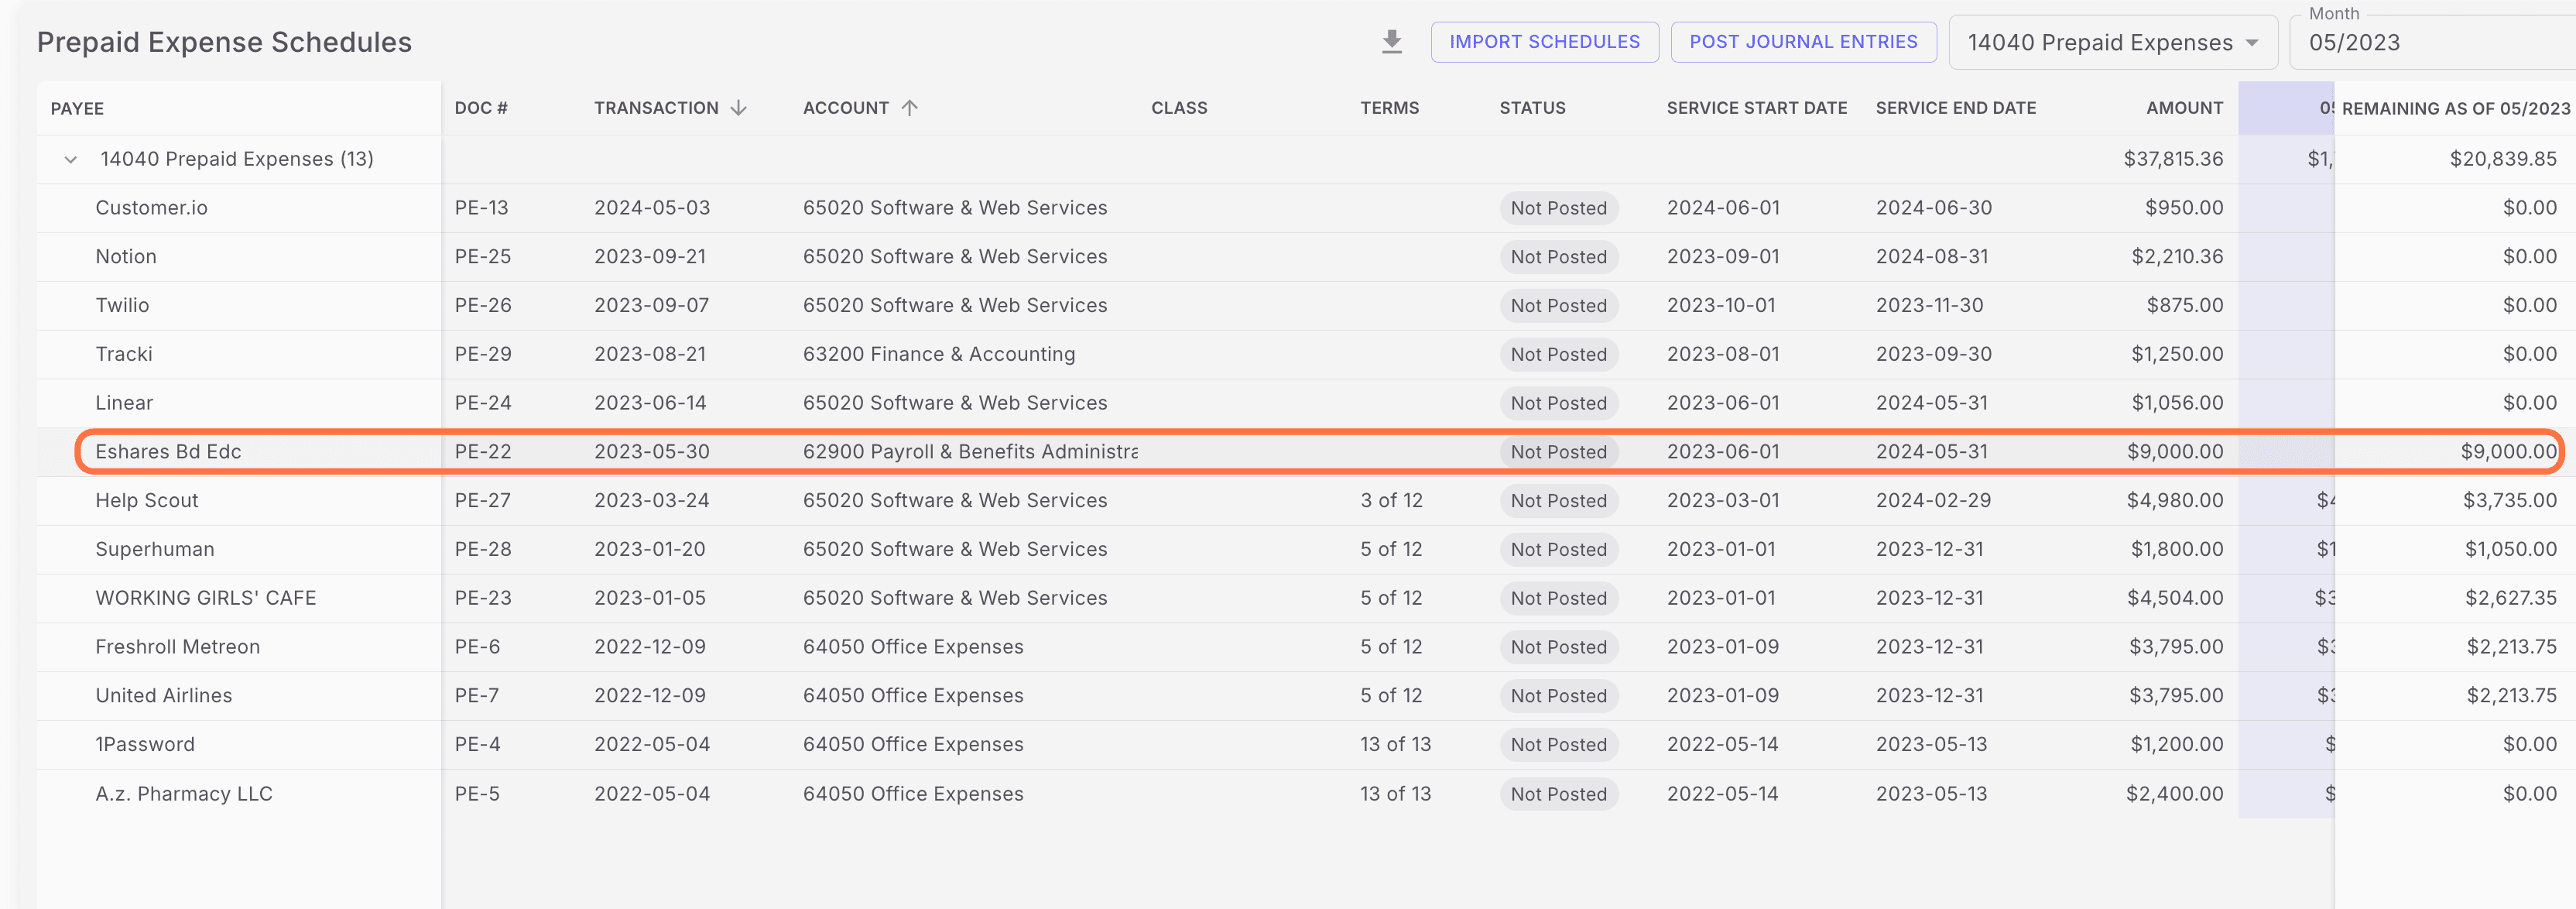
Task: Click the STATUS column header
Action: click(x=1533, y=108)
